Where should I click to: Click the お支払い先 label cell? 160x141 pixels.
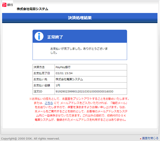(43, 79)
